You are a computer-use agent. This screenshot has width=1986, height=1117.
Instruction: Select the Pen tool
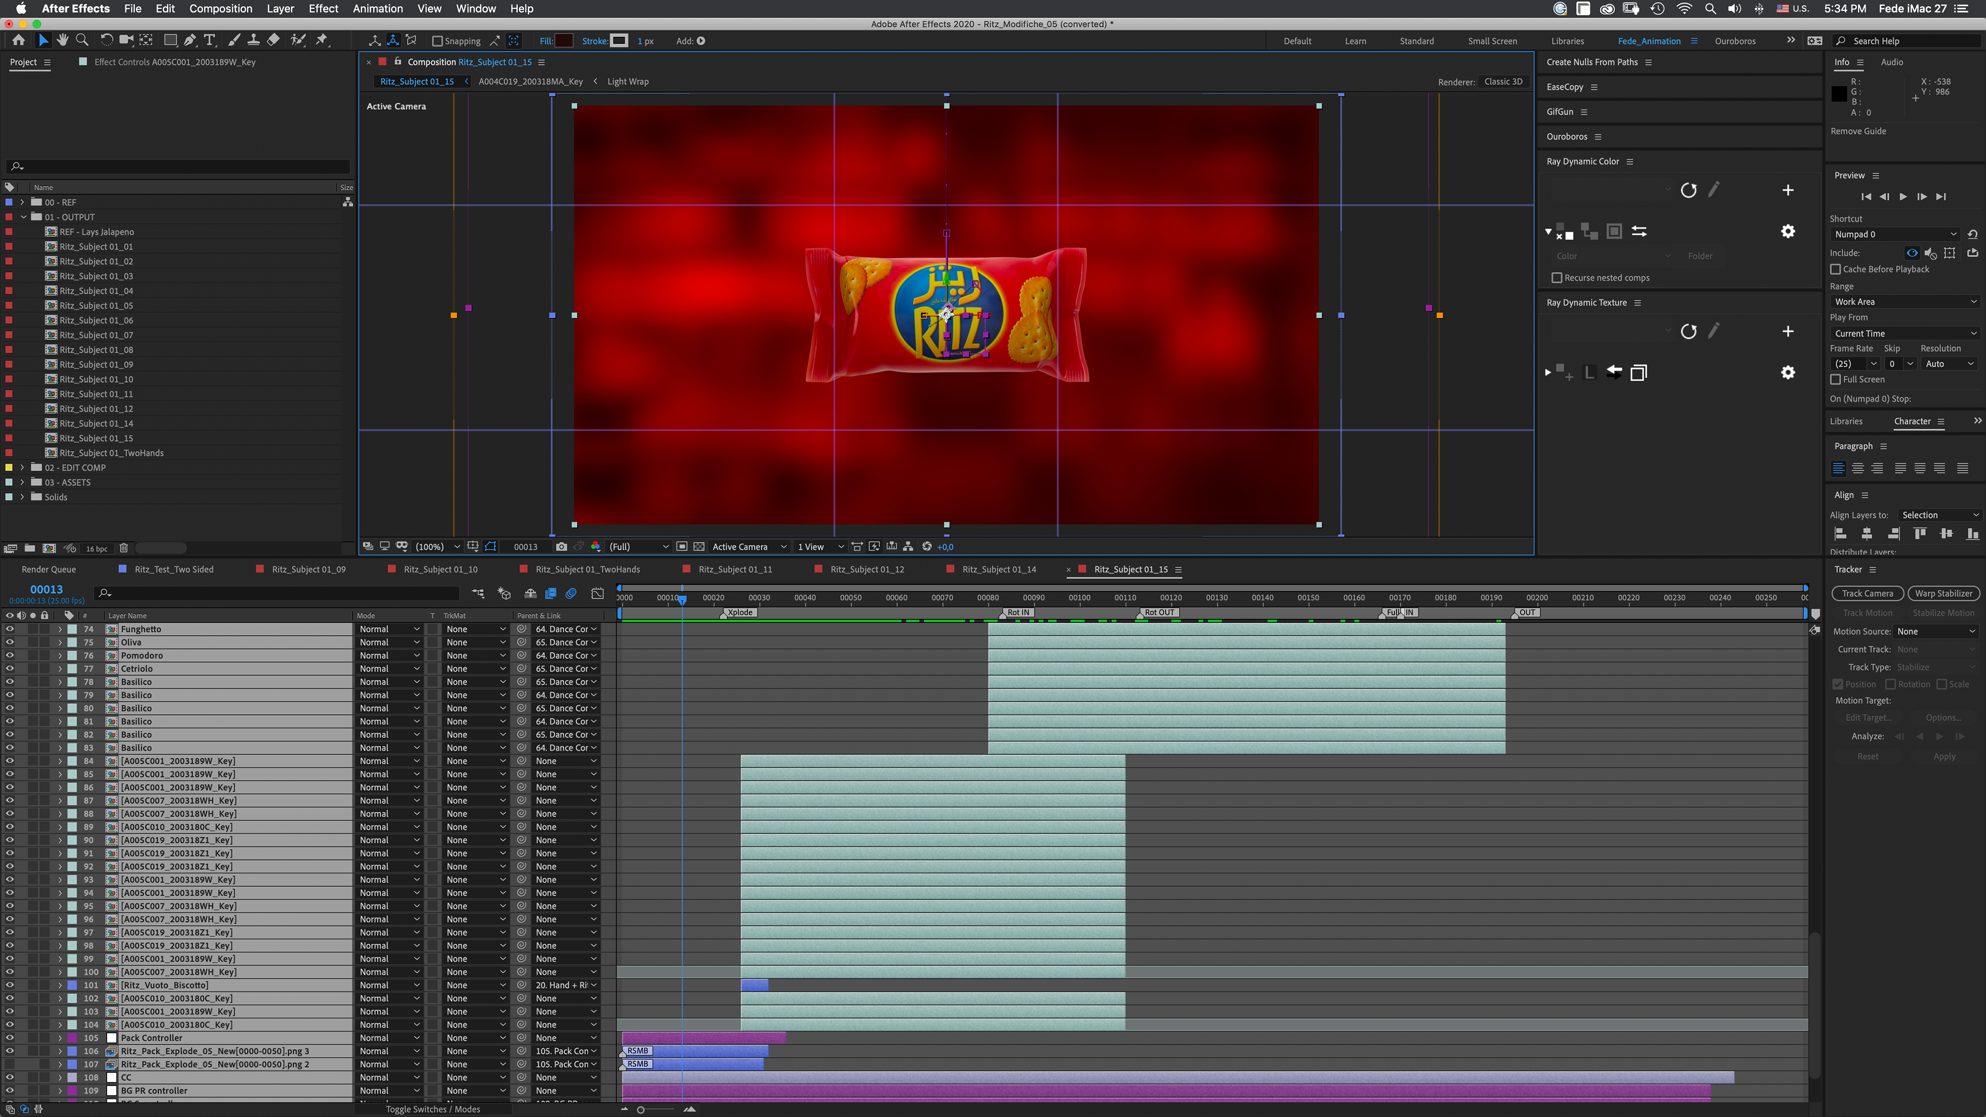[x=190, y=40]
